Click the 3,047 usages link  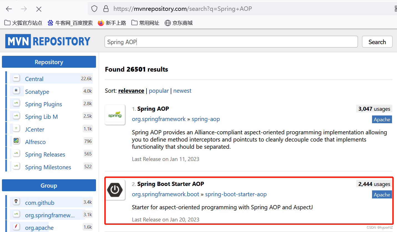pos(374,109)
